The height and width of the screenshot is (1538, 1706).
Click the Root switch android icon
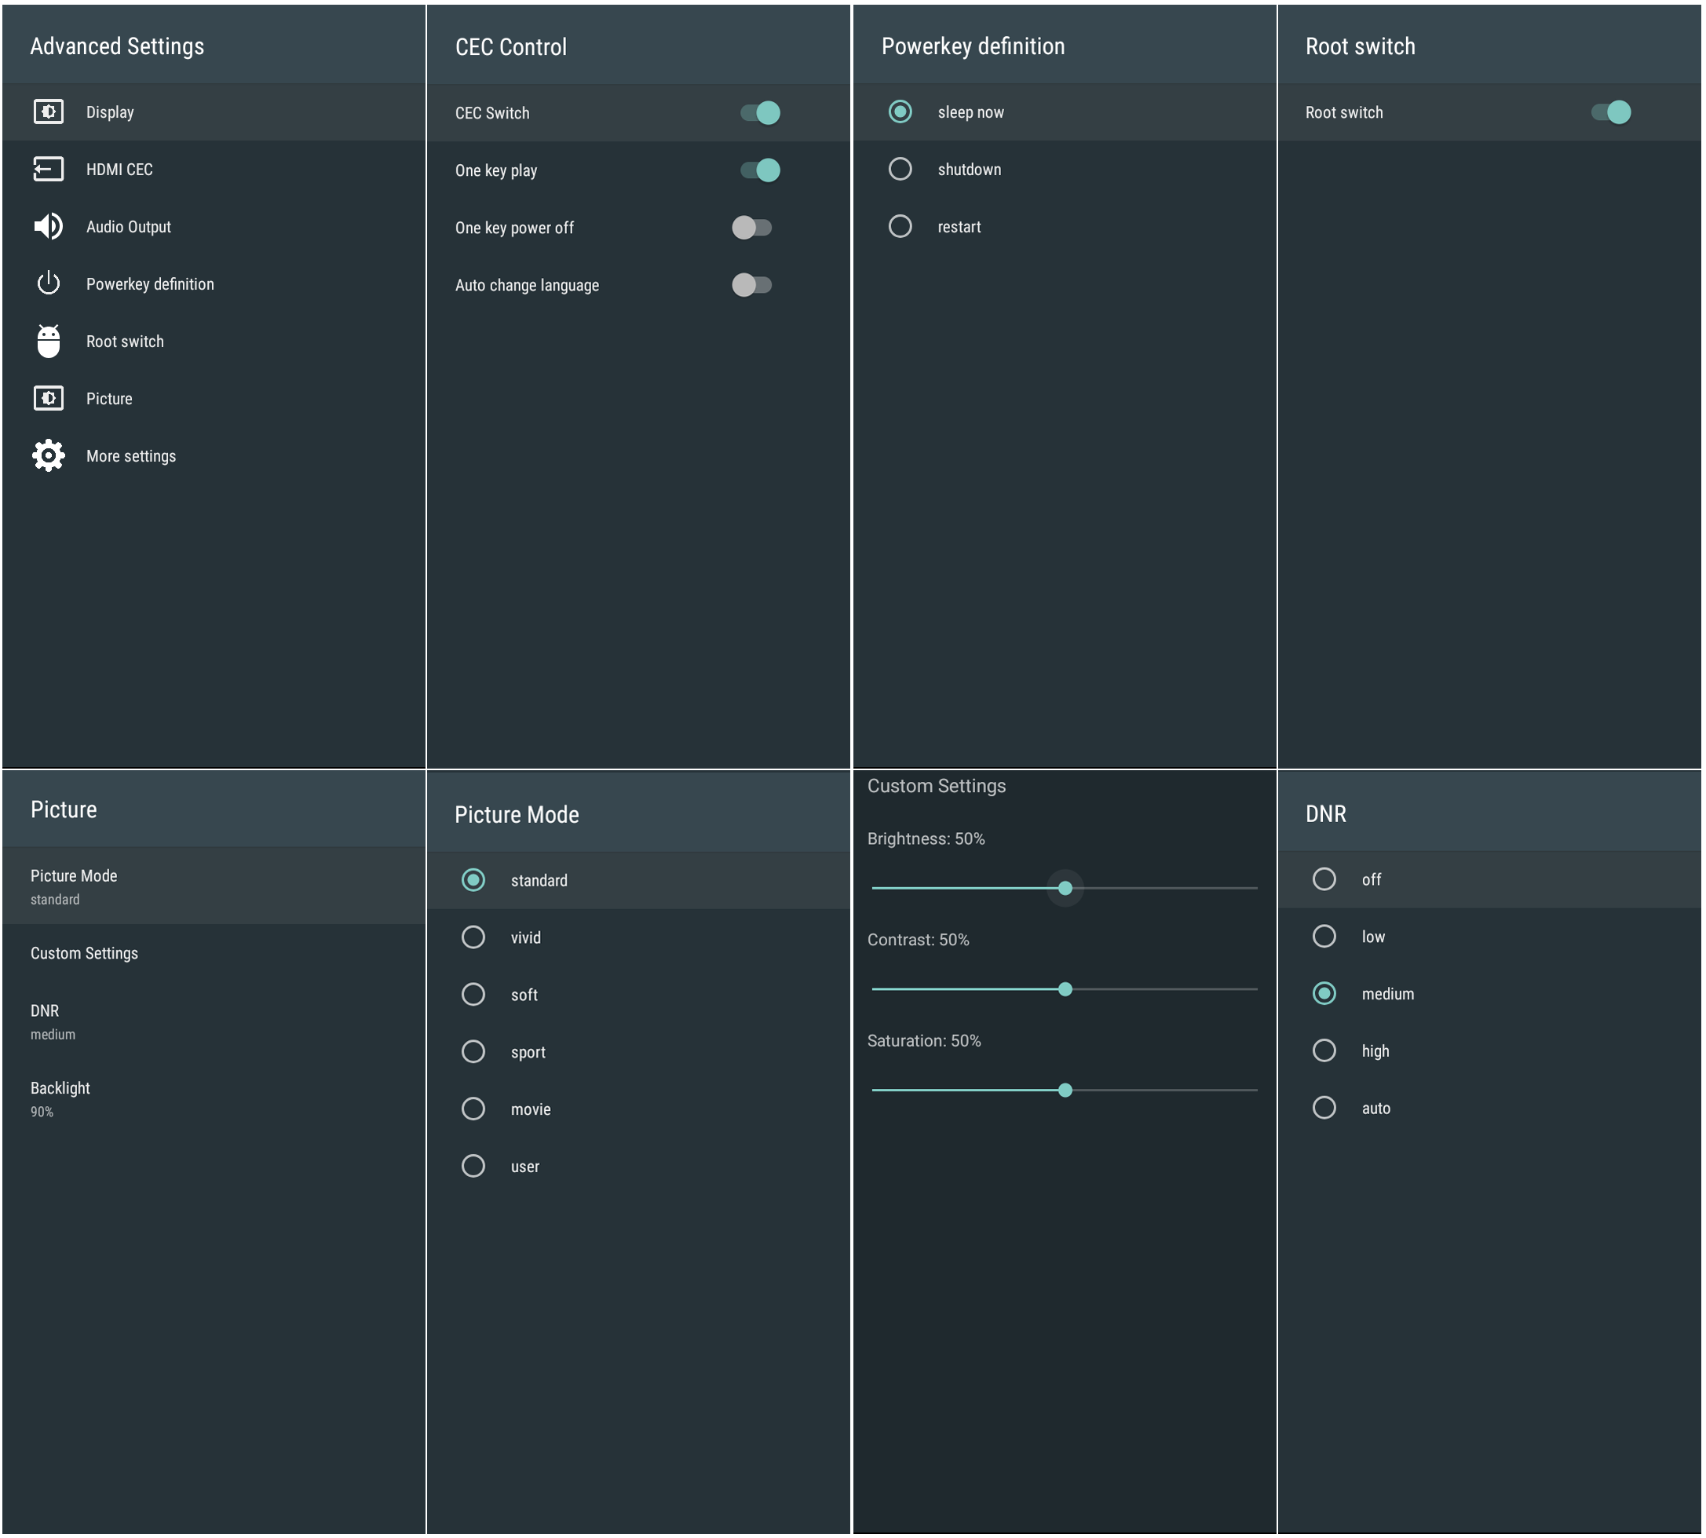(48, 341)
